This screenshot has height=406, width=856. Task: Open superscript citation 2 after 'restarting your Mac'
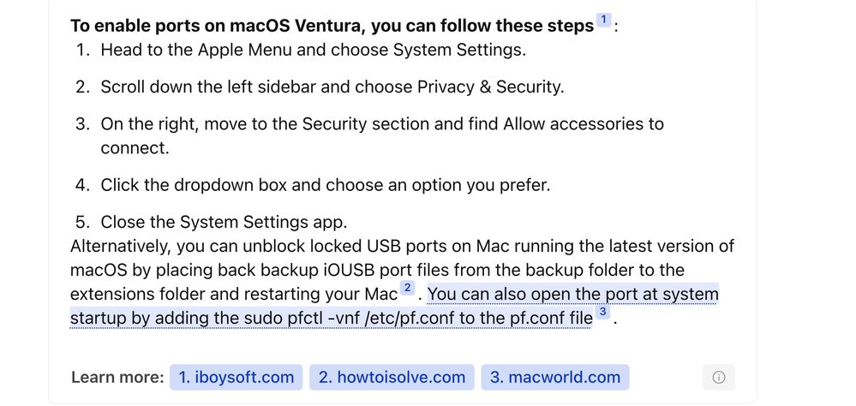(408, 289)
